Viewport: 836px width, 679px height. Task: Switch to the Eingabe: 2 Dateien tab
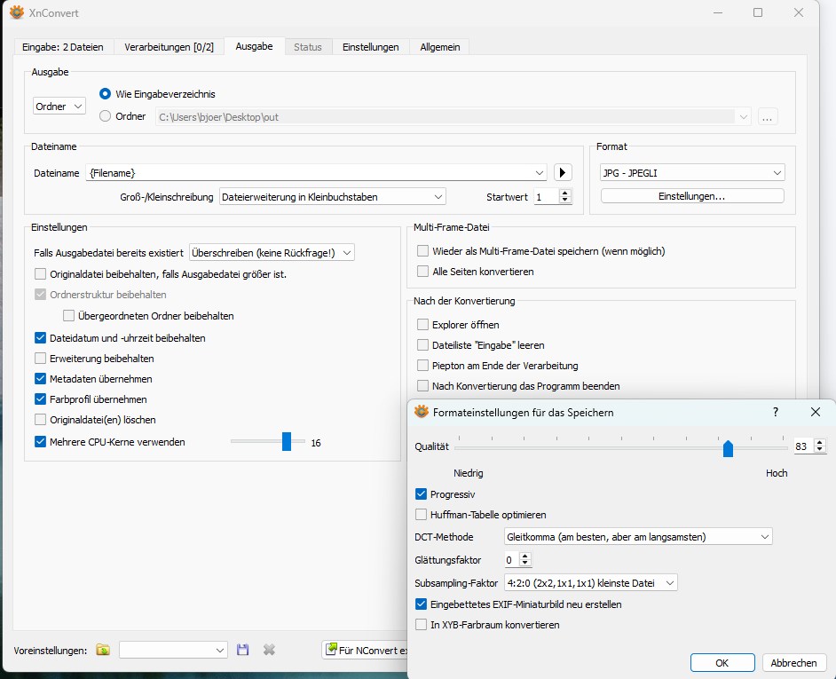click(x=63, y=47)
